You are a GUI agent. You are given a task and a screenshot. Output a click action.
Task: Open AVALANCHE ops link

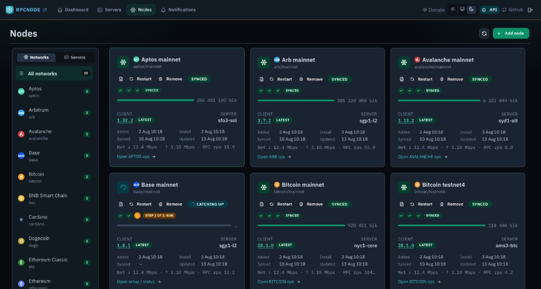coord(423,157)
